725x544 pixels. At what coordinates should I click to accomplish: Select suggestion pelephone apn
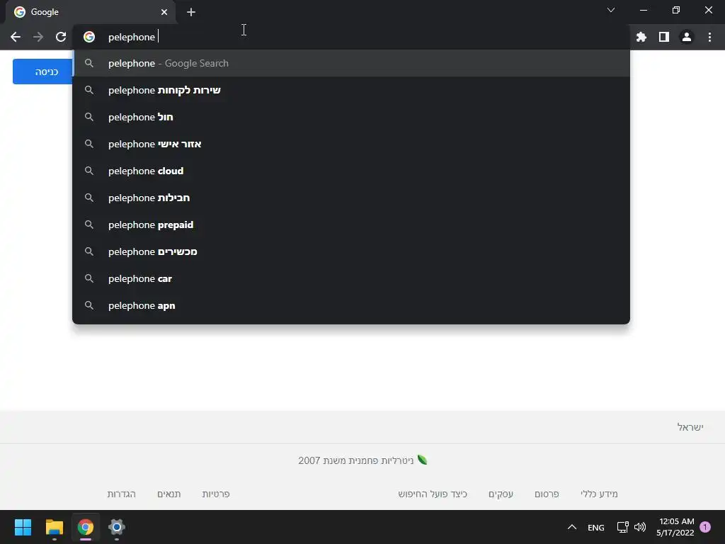(351, 305)
